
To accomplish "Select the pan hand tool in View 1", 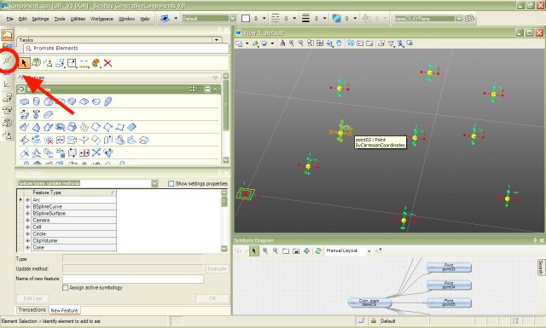I will coord(339,43).
